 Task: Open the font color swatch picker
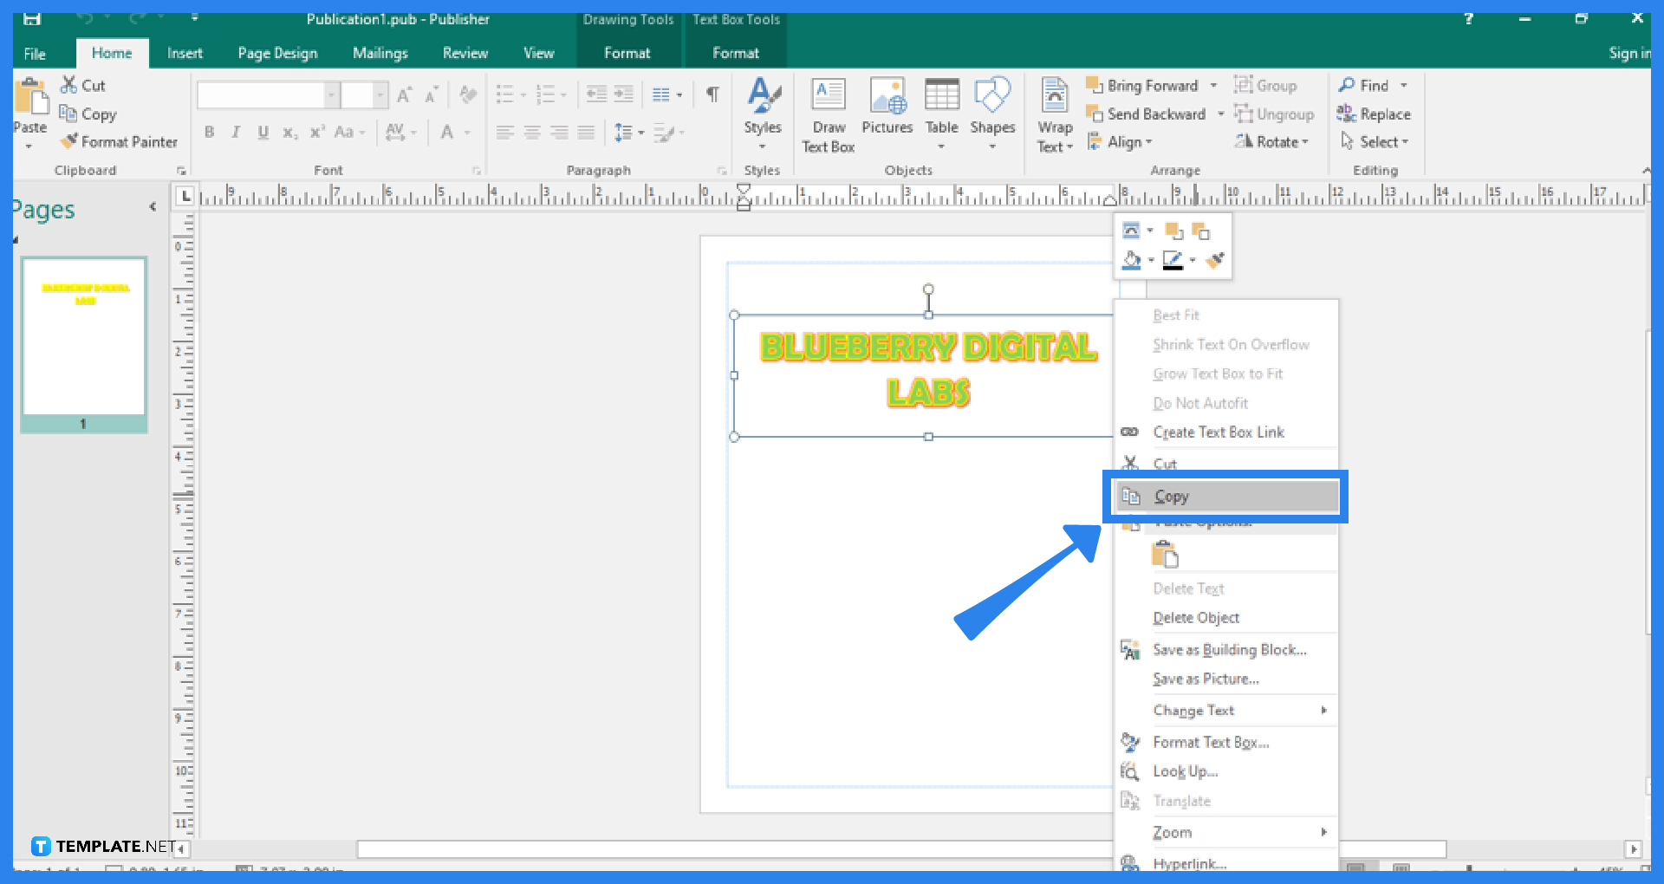coord(465,132)
